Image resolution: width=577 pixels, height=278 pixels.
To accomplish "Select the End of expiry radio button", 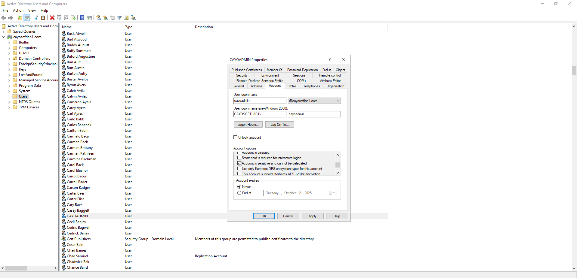I will 239,193.
